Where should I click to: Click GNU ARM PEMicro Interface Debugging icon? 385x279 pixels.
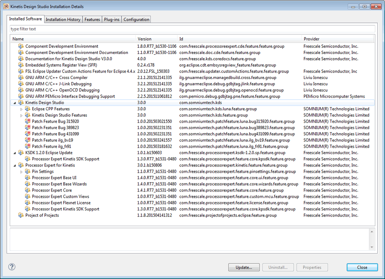tap(21, 96)
